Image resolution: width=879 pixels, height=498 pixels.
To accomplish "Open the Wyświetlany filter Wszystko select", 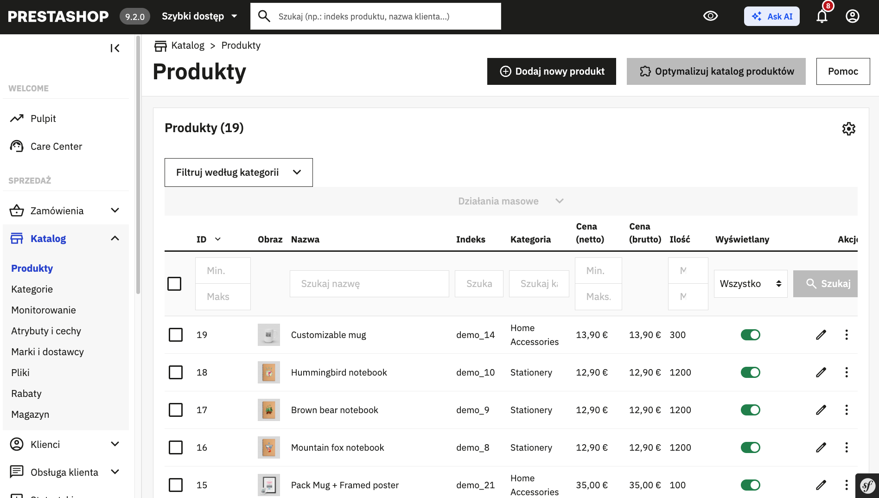I will point(751,284).
